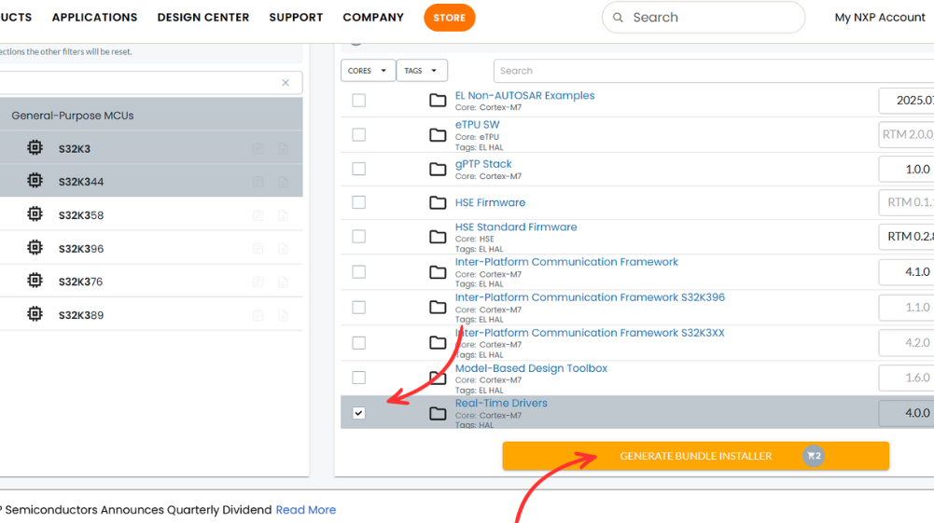This screenshot has height=523, width=934.
Task: Open the first document icon in S32K344 row
Action: pos(258,182)
